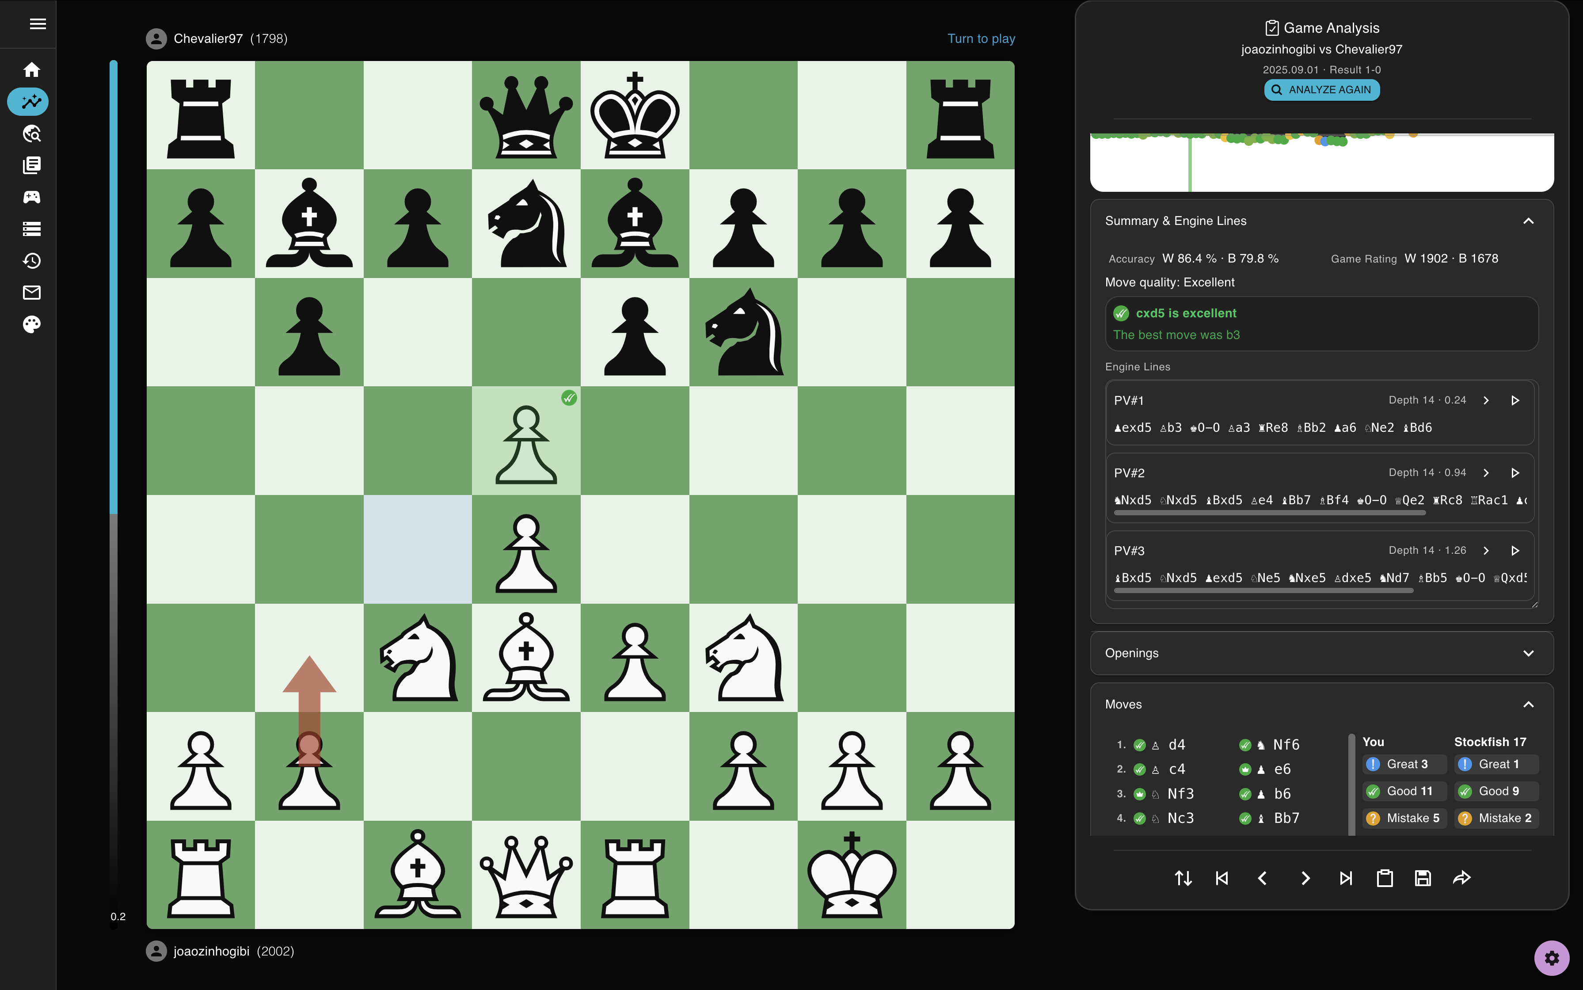This screenshot has width=1583, height=990.
Task: Open theme settings via the palette icon
Action: [32, 324]
